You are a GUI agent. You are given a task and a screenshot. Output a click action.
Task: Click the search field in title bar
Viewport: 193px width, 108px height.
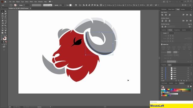(176, 2)
